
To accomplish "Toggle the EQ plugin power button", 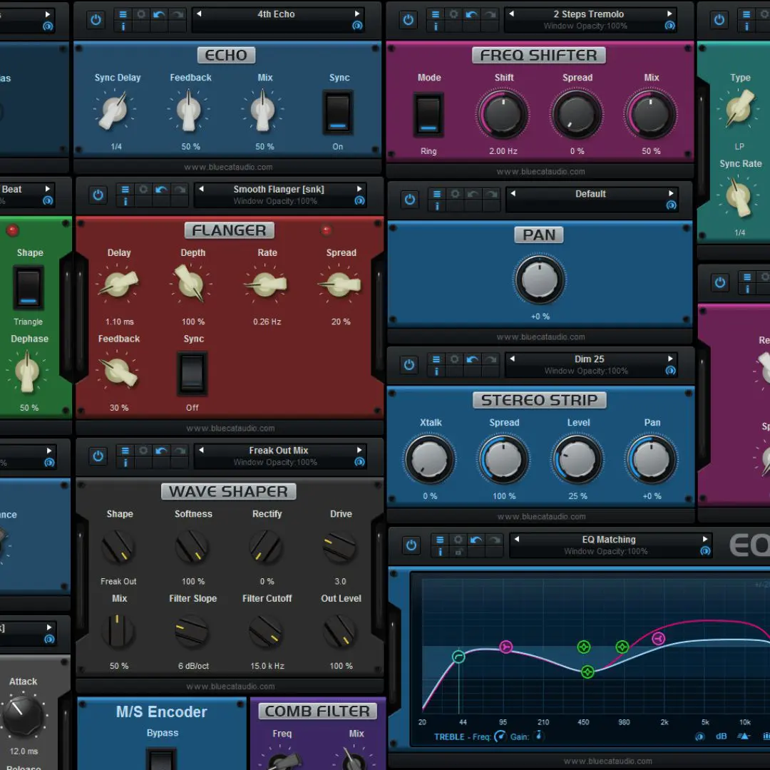I will pos(411,545).
